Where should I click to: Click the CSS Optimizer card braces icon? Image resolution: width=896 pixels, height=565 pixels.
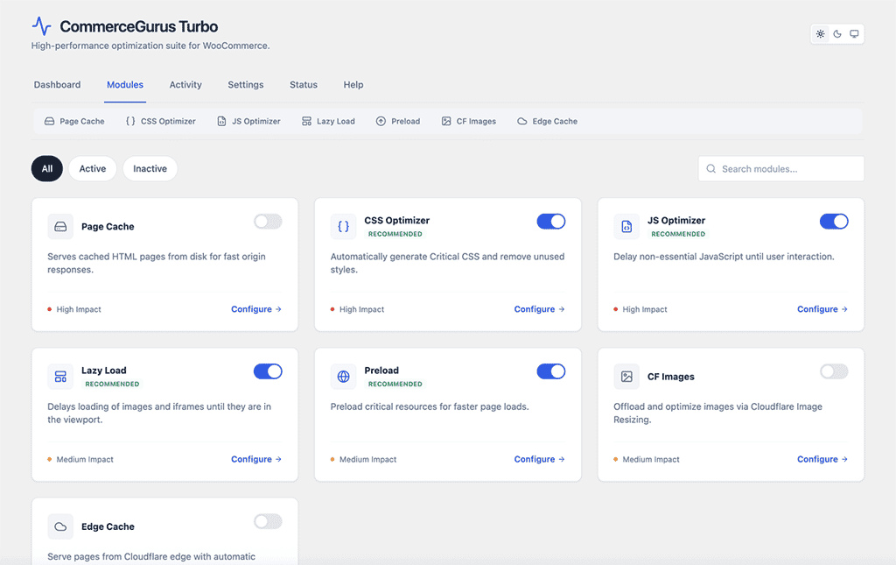pos(343,227)
